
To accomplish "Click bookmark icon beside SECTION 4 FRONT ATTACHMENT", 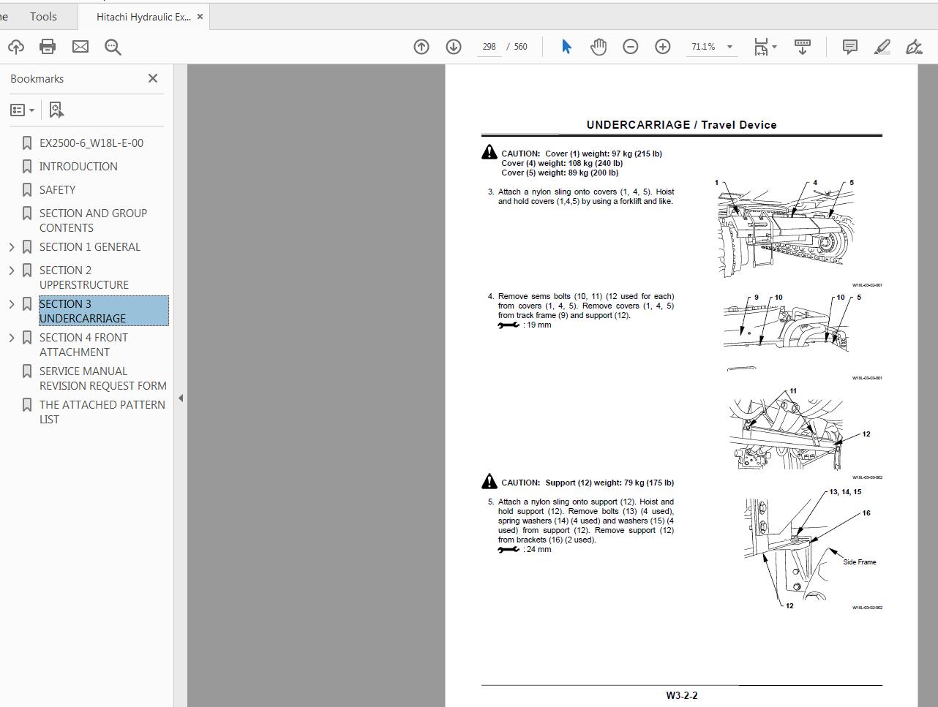I will point(27,338).
